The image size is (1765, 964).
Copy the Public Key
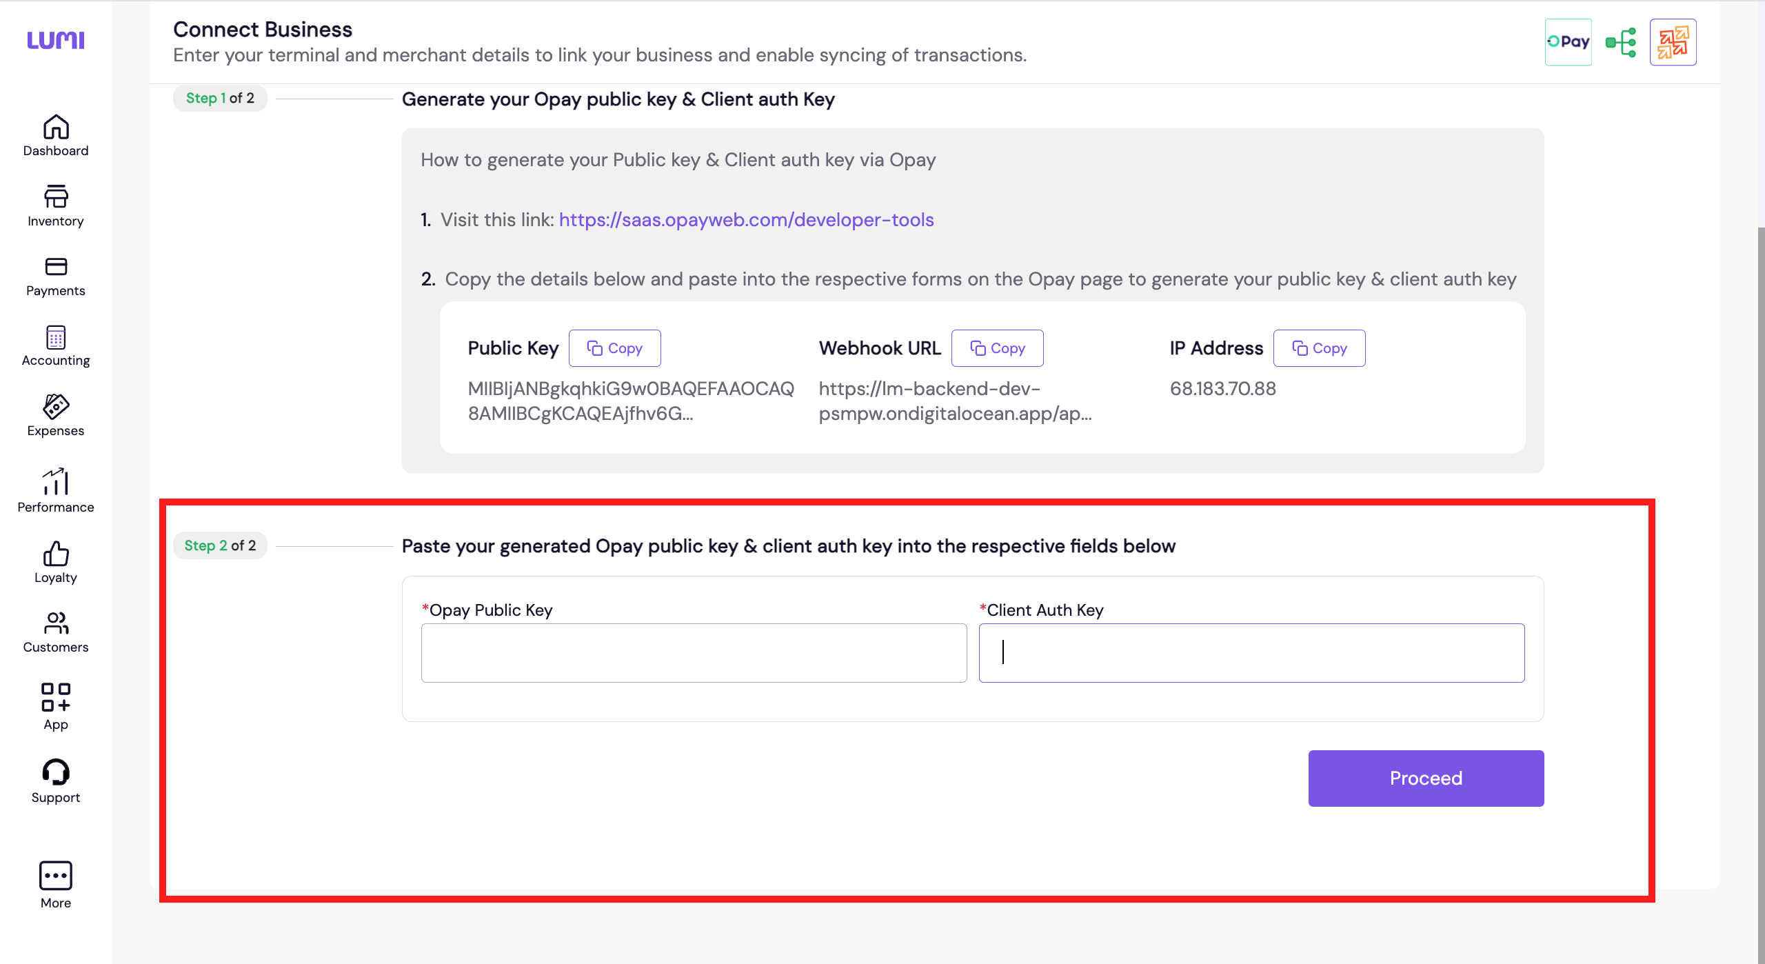click(614, 348)
